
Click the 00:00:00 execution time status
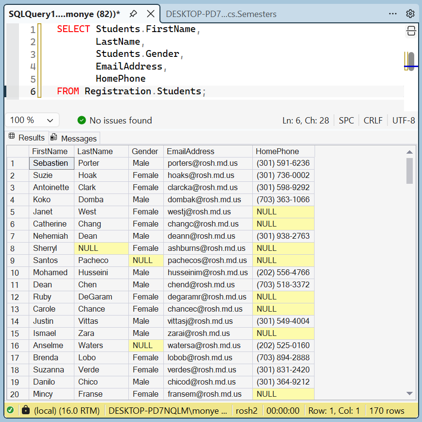pos(282,410)
